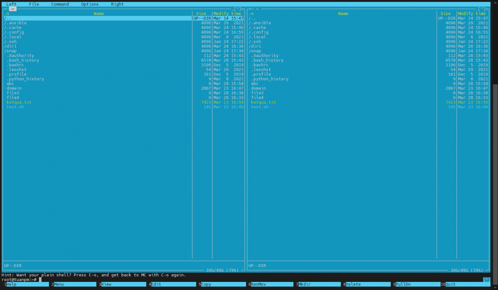
Task: Open command history button beside the command line
Action: coord(486,280)
